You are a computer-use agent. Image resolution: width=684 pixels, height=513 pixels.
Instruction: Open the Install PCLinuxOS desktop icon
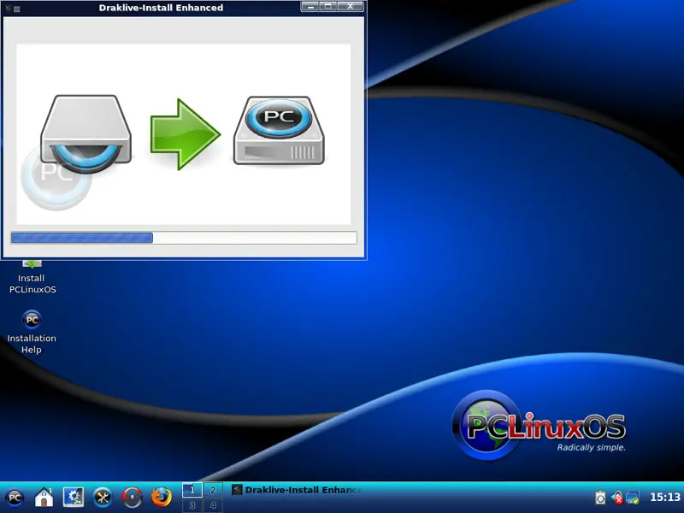(x=32, y=277)
